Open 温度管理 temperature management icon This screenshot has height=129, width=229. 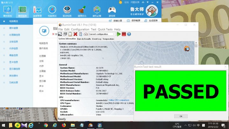pyautogui.click(x=37, y=11)
